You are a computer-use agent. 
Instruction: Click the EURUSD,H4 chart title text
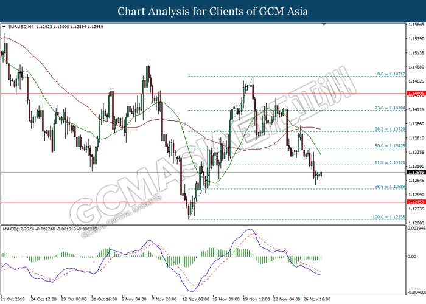point(21,27)
